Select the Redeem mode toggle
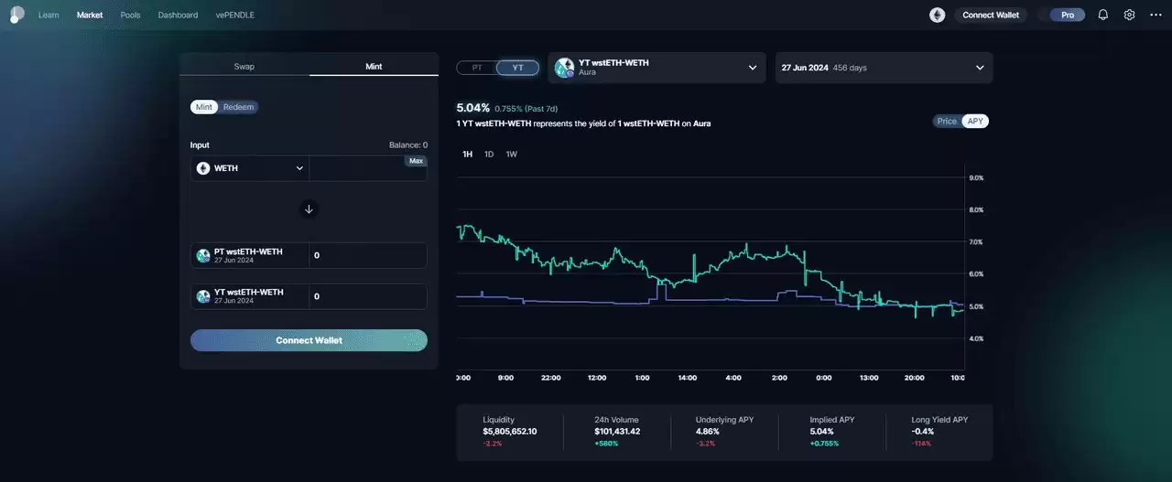This screenshot has height=482, width=1172. coord(239,107)
